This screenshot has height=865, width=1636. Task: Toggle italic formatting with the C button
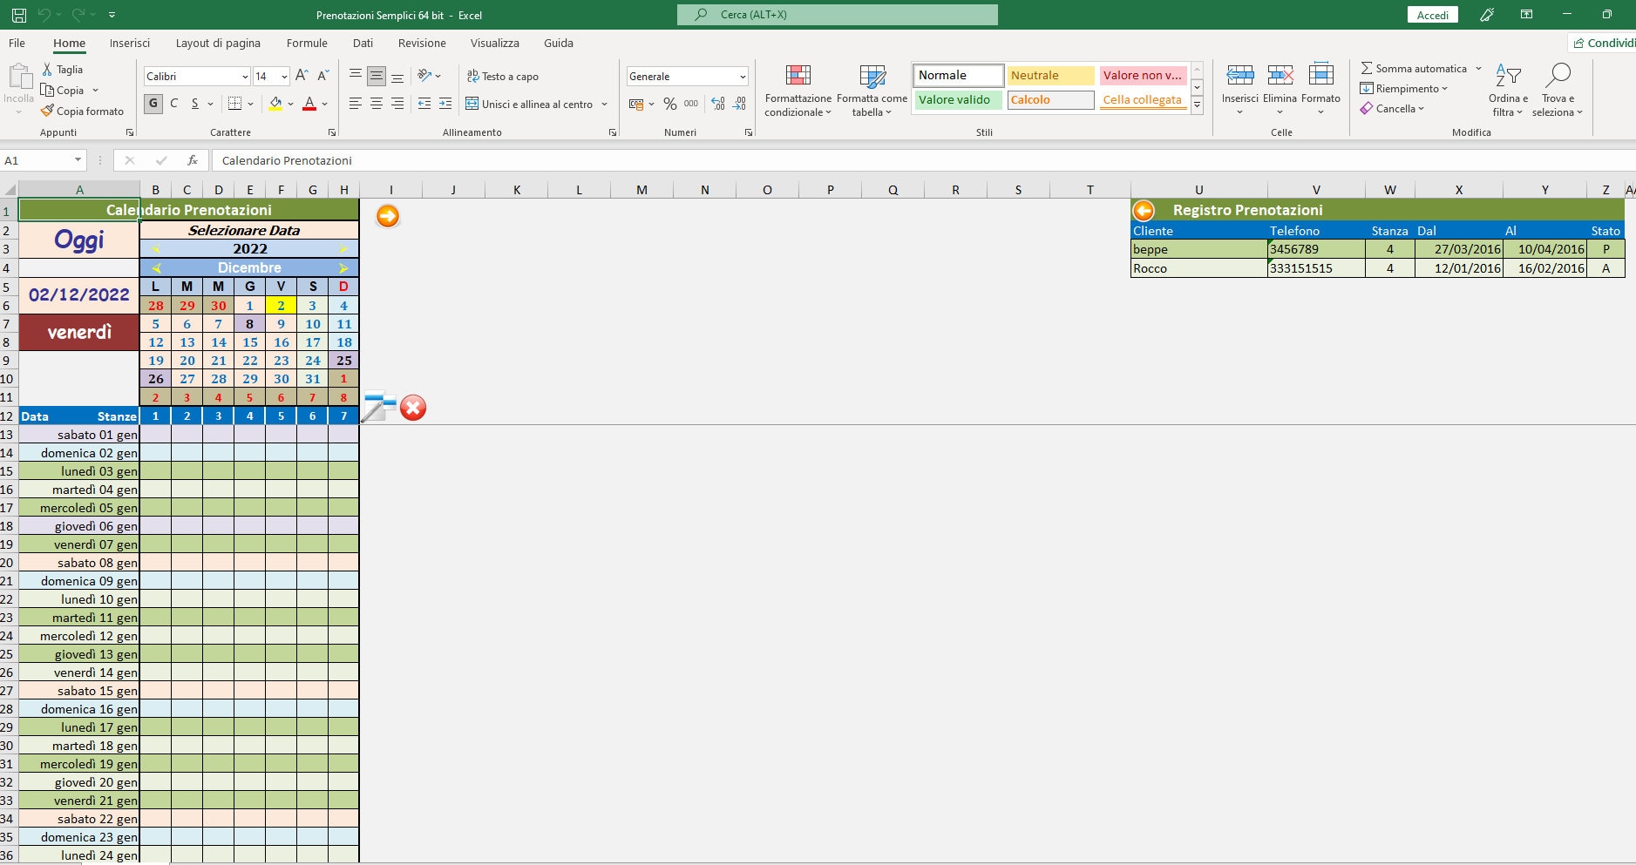[x=174, y=103]
